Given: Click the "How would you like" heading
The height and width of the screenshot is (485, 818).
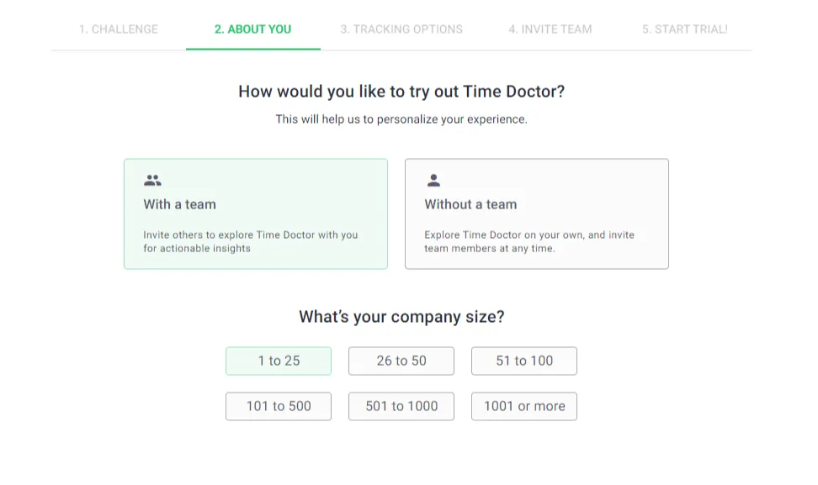Looking at the screenshot, I should 401,92.
